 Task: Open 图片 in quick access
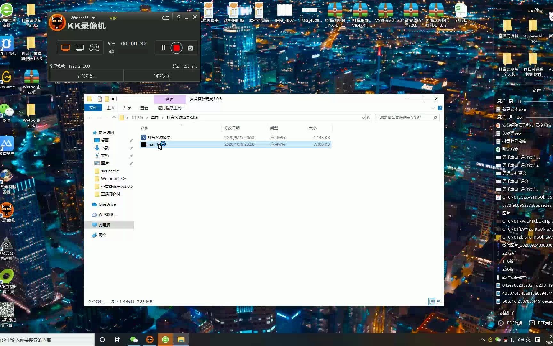click(x=105, y=163)
